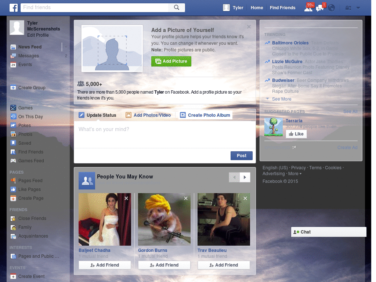
Task: Select the Create Photo Album option
Action: coord(206,115)
